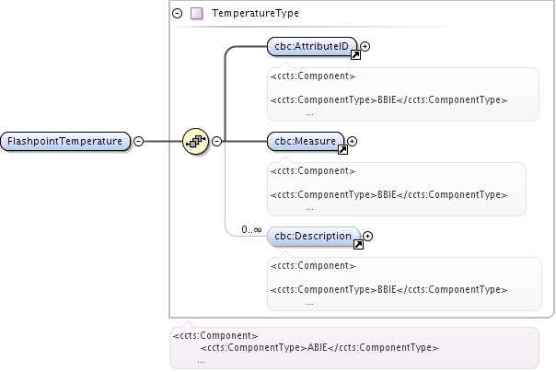Screen dimensions: 556x372
Task: Select the cbc:AttributeID element node
Action: click(312, 46)
